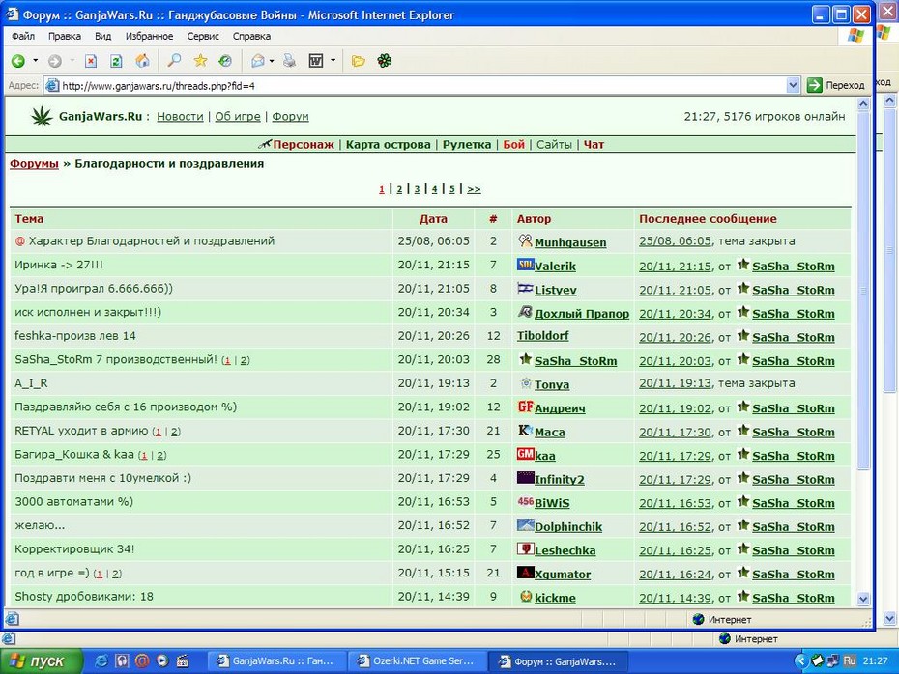Click the page scrollbar down arrow
Viewport: 899px width, 674px height.
tap(863, 599)
